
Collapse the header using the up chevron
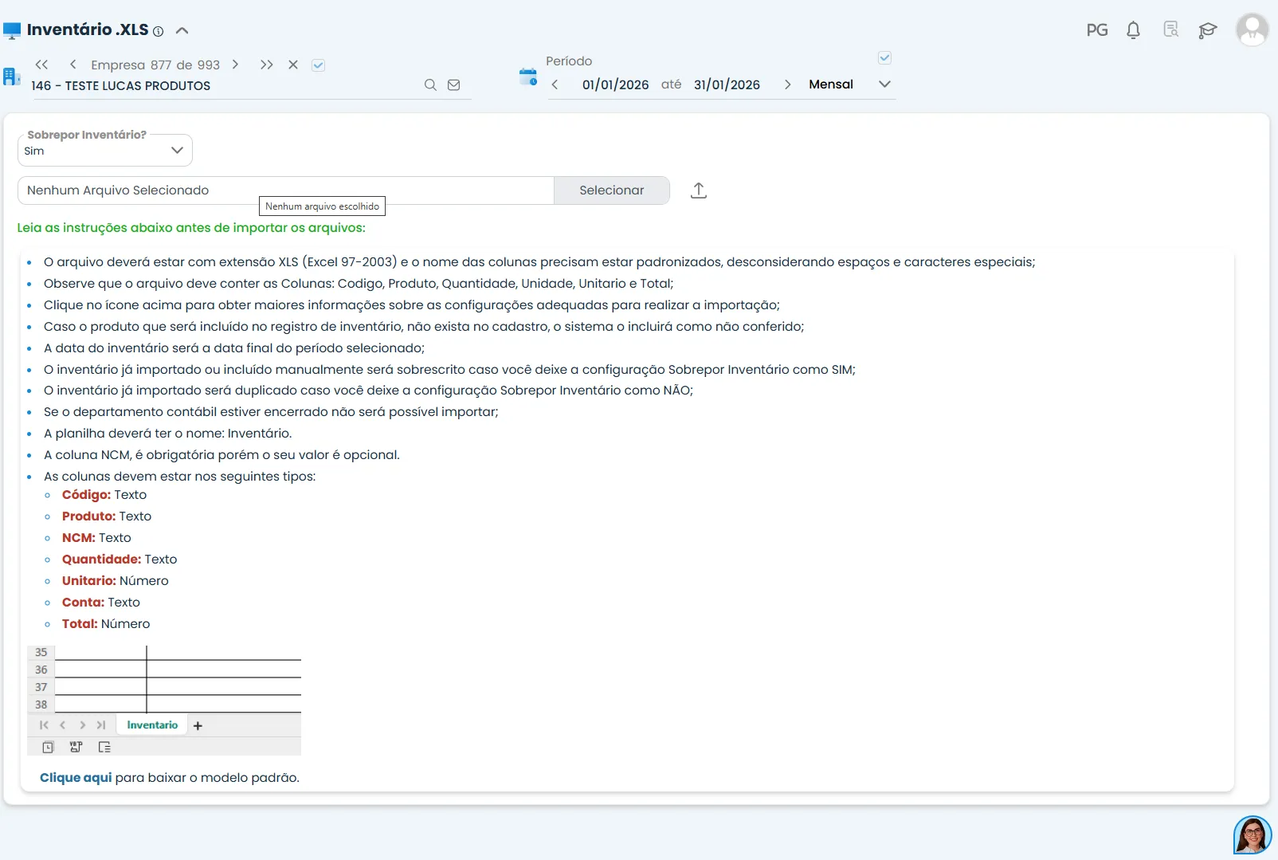pos(182,30)
